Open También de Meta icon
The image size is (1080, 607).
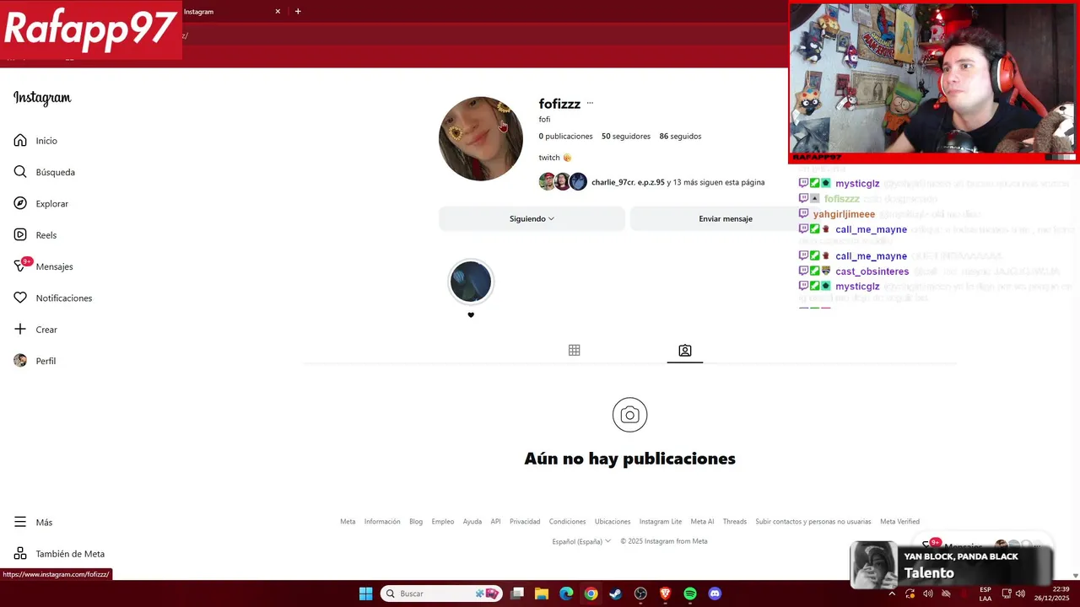click(20, 554)
